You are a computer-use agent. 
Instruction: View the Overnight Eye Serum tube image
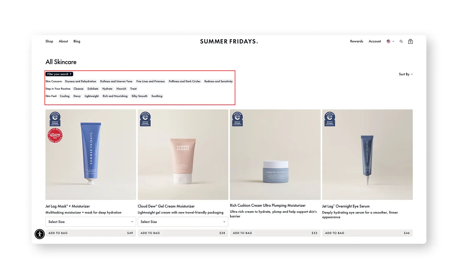[x=367, y=155]
